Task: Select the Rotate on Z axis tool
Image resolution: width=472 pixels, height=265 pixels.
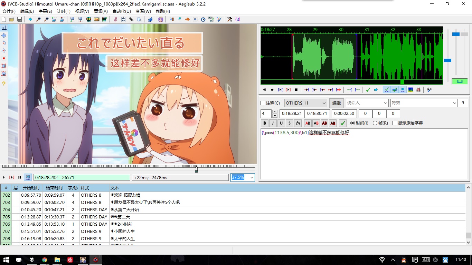Action: coord(4,43)
